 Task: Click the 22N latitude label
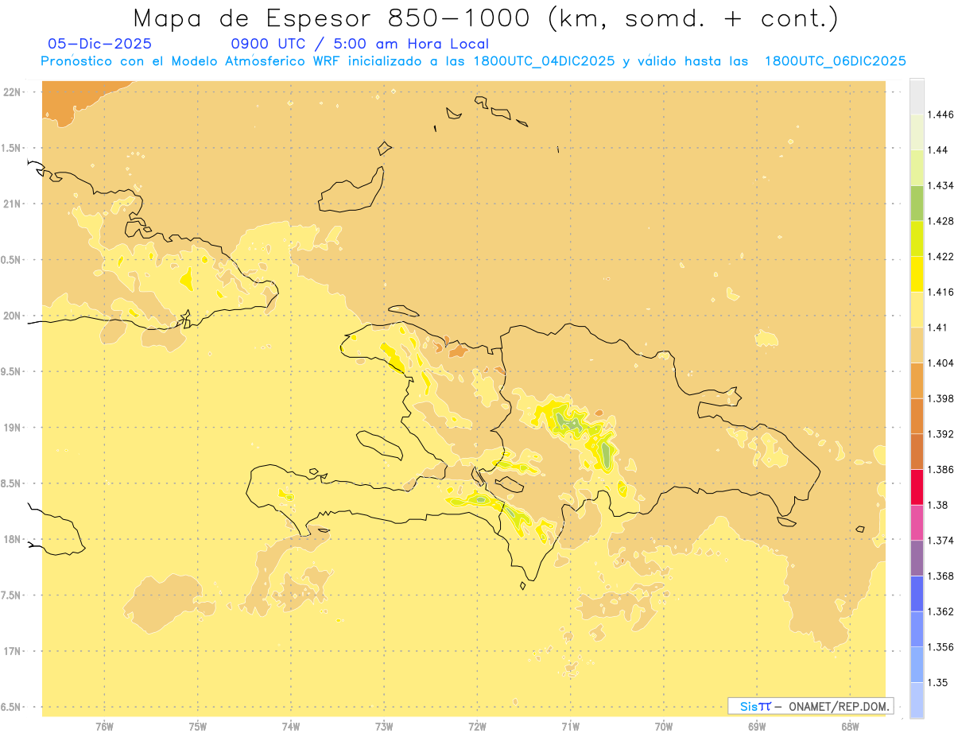pos(12,92)
